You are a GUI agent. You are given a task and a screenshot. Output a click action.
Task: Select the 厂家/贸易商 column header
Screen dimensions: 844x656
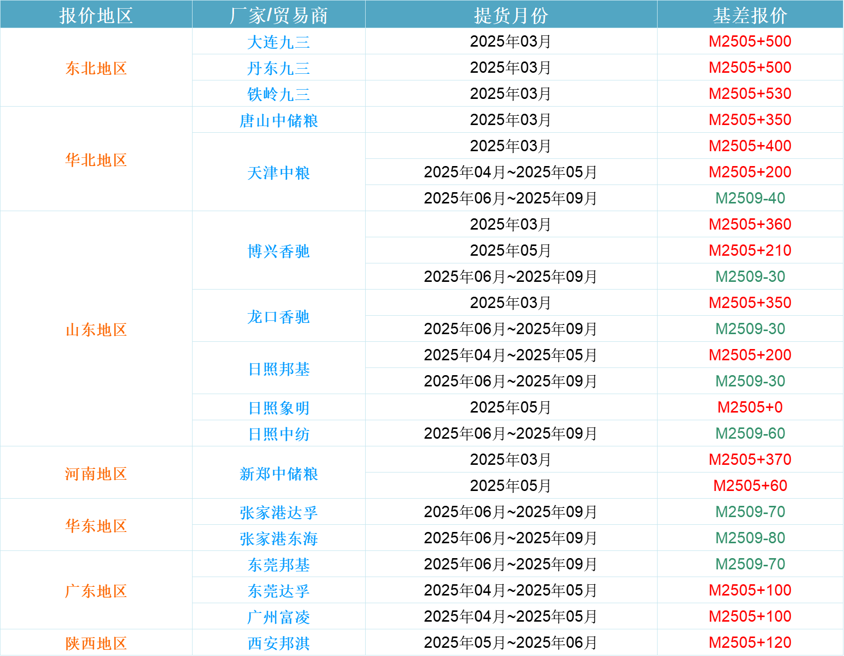[279, 15]
